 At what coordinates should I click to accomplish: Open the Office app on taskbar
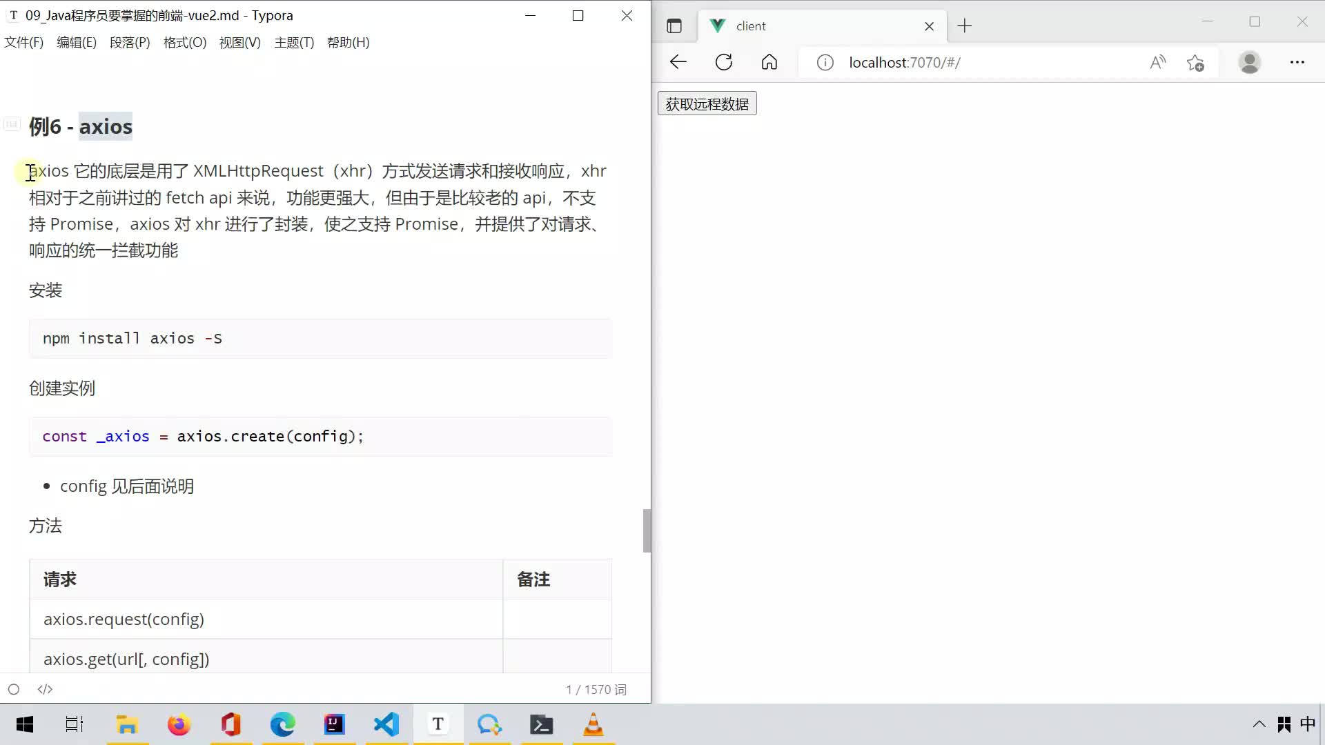tap(230, 725)
